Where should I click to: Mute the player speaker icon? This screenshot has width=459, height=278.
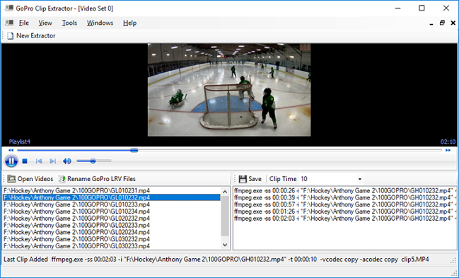(67, 161)
